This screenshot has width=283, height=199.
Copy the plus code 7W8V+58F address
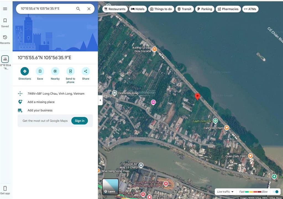55,94
